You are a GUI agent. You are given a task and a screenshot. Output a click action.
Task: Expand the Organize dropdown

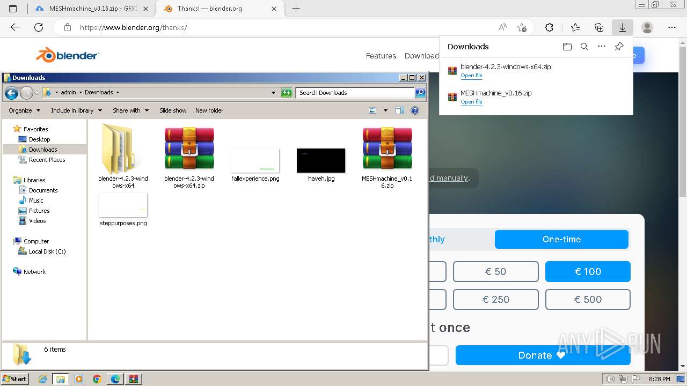coord(24,110)
